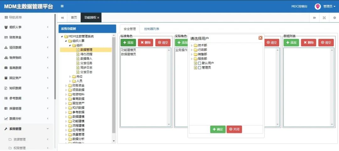Click the 物资物料 sidebar icon

point(6,58)
